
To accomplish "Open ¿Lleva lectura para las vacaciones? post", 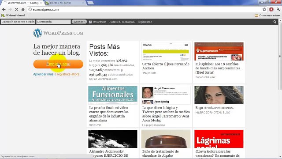I will 217,153.
